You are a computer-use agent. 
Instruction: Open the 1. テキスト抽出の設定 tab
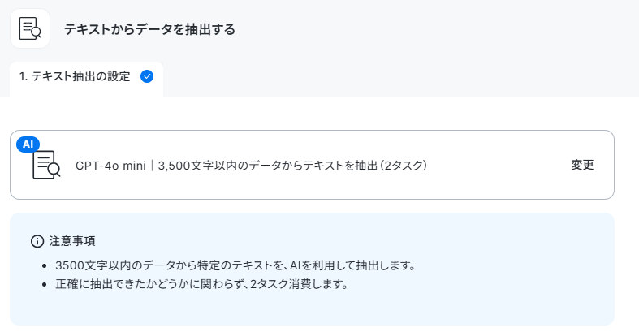tap(86, 76)
